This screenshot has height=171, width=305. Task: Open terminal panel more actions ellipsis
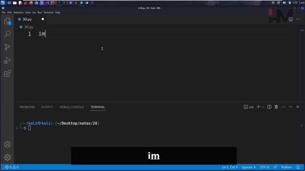[x=284, y=107]
